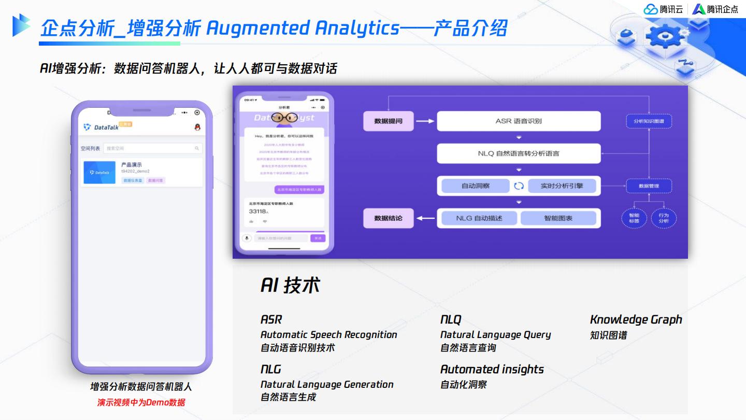
Task: Tap the thumbs-down icon under 33118
Action: tap(265, 221)
